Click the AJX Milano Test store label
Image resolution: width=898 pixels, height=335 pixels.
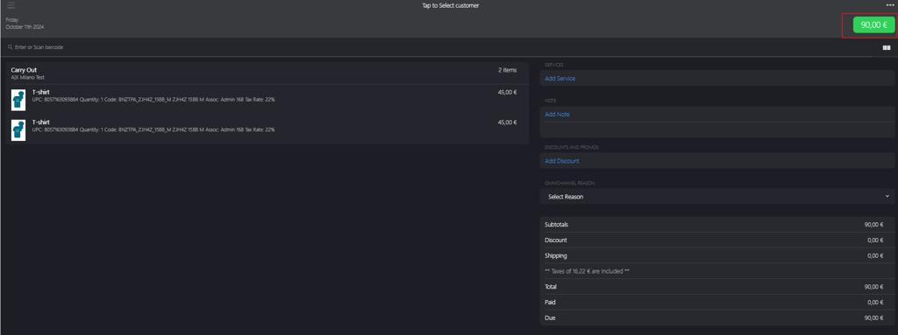click(x=27, y=77)
